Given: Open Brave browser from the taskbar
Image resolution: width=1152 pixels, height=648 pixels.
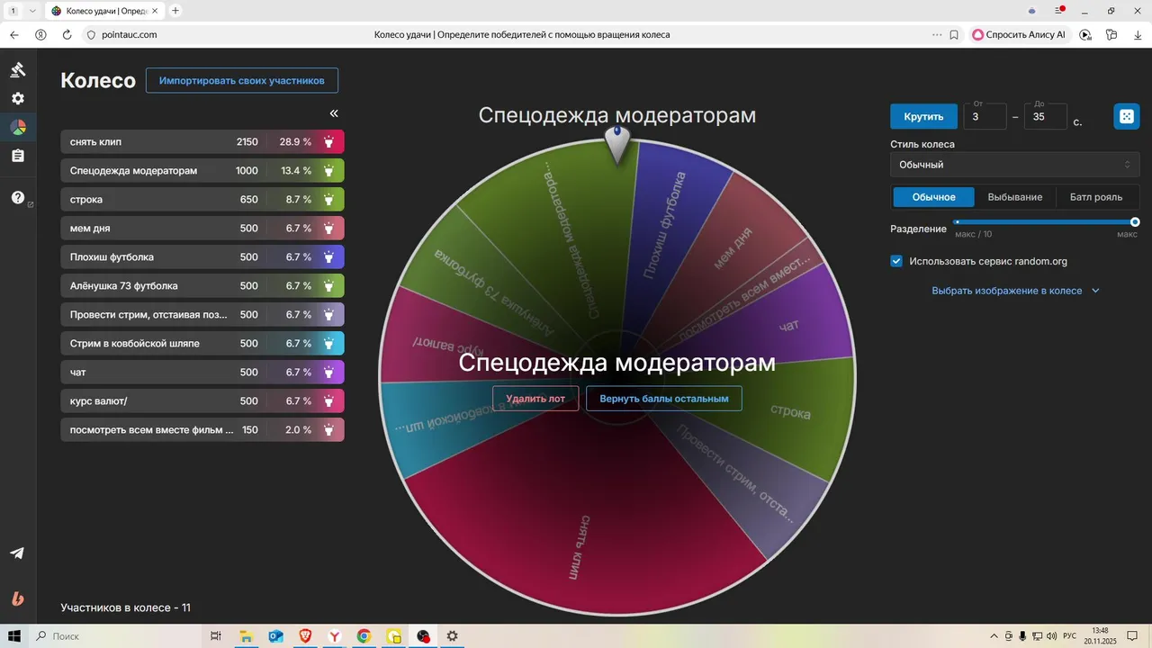Looking at the screenshot, I should 305,636.
